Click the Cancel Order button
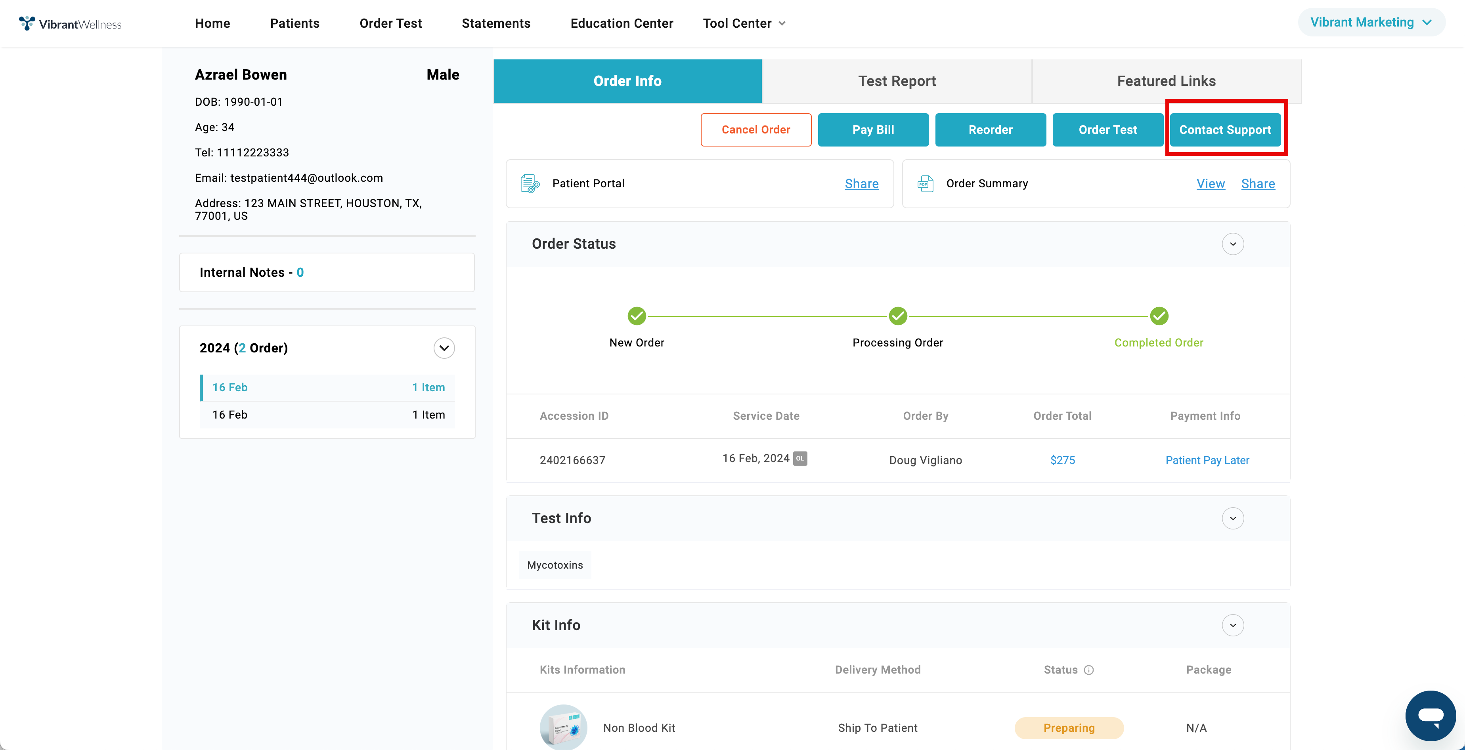 pos(756,129)
